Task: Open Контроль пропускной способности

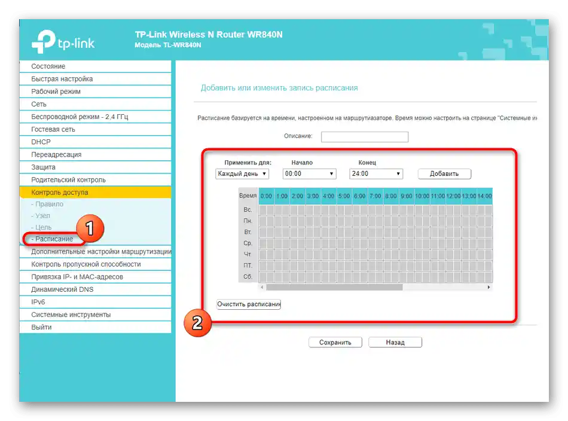Action: click(95, 264)
